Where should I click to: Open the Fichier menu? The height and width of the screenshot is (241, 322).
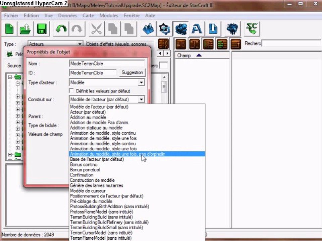tap(11, 16)
